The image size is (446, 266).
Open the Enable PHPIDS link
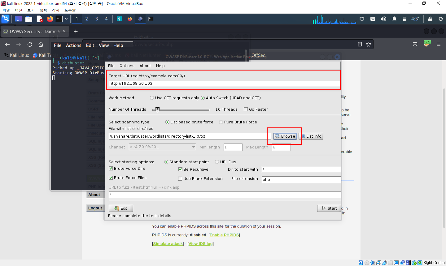pos(224,235)
